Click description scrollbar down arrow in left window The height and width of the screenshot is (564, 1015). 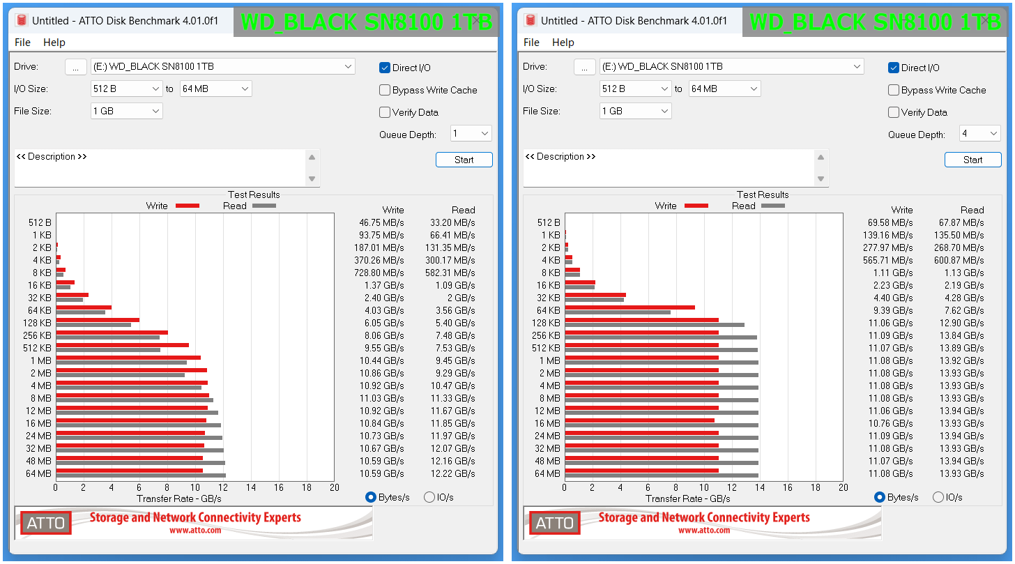pyautogui.click(x=312, y=179)
